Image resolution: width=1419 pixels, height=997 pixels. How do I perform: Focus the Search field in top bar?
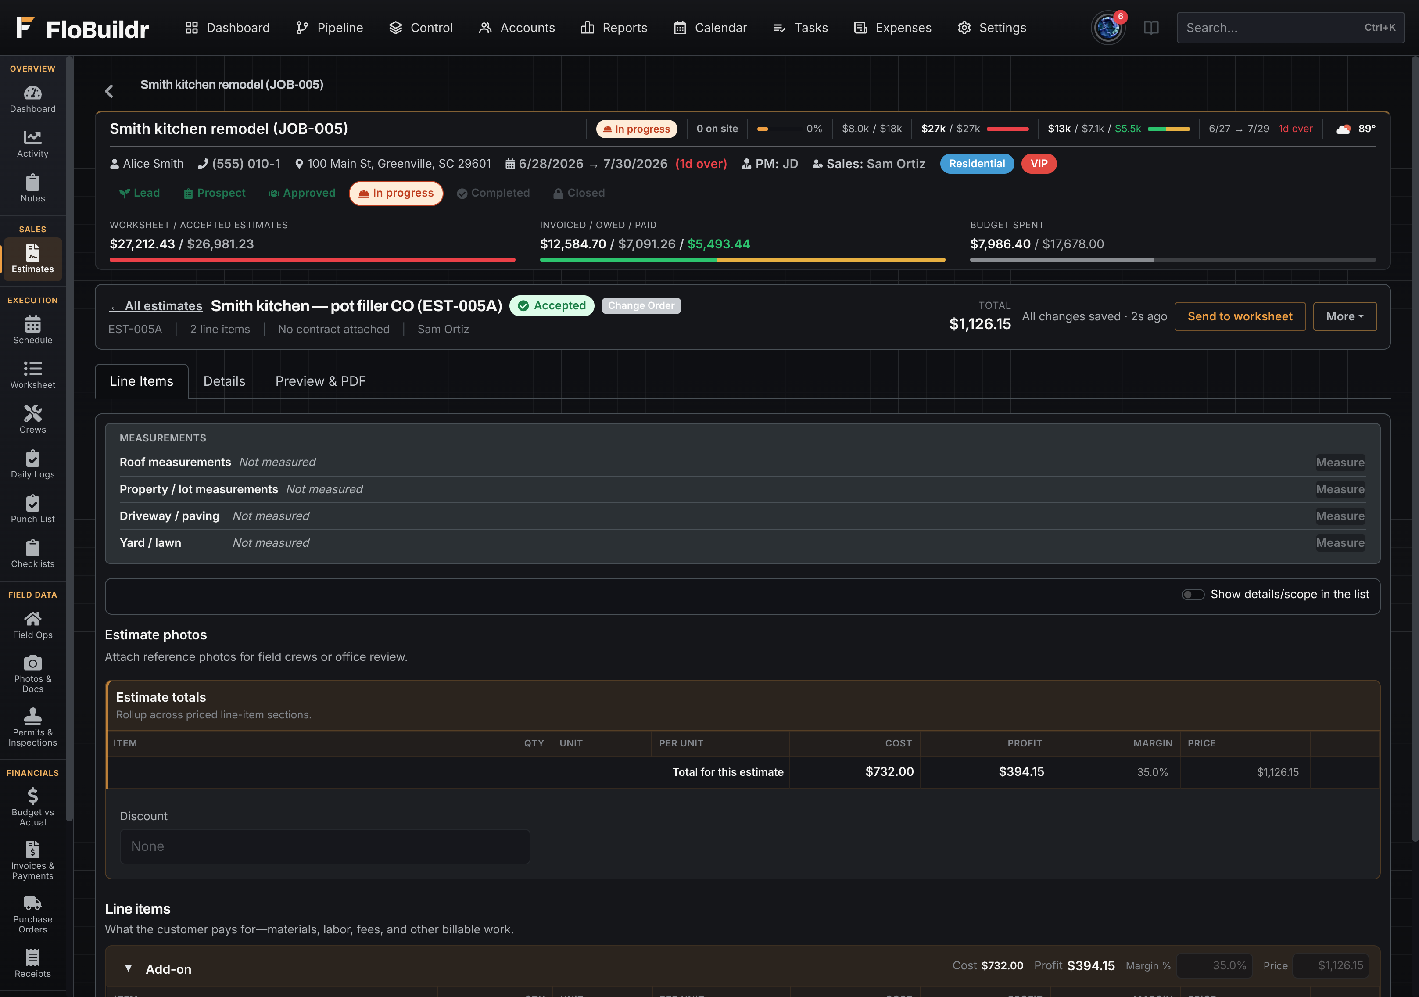(x=1290, y=28)
